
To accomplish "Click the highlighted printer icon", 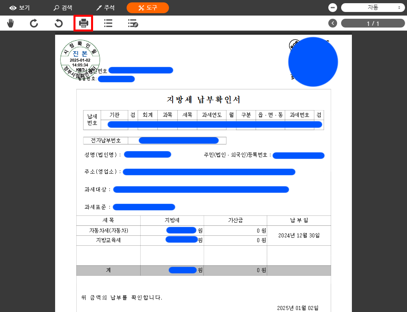I will click(83, 23).
